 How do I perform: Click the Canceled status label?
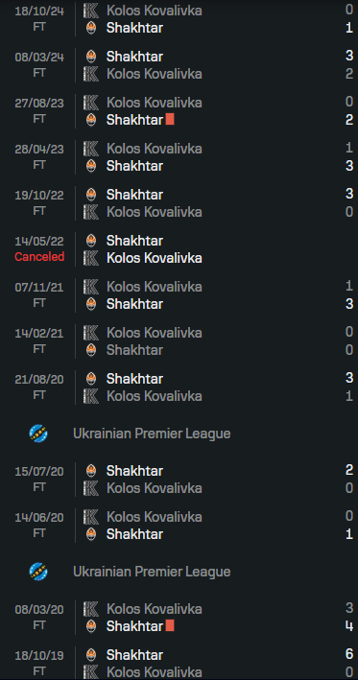pyautogui.click(x=39, y=257)
